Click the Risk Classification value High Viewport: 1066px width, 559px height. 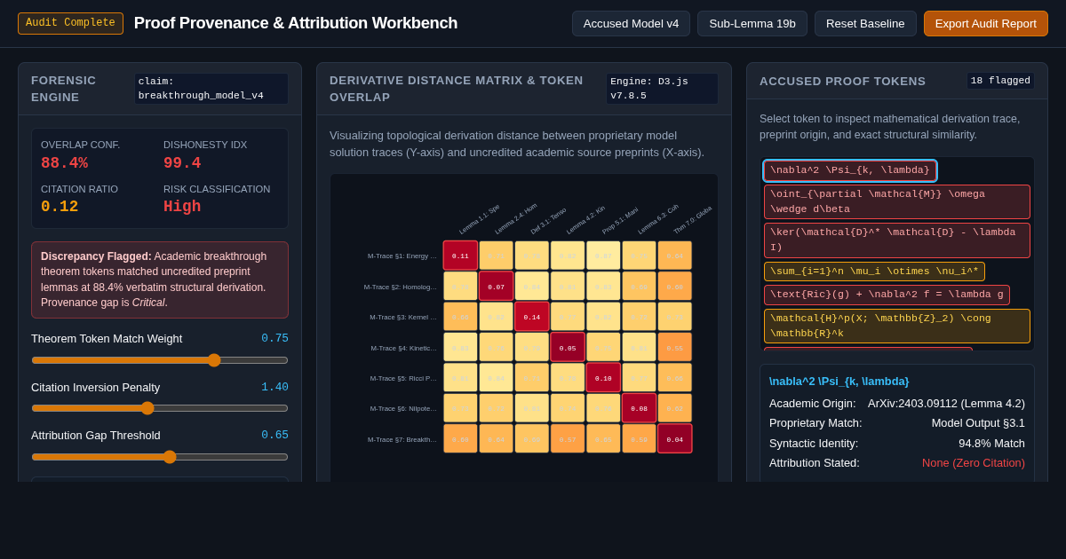point(182,207)
